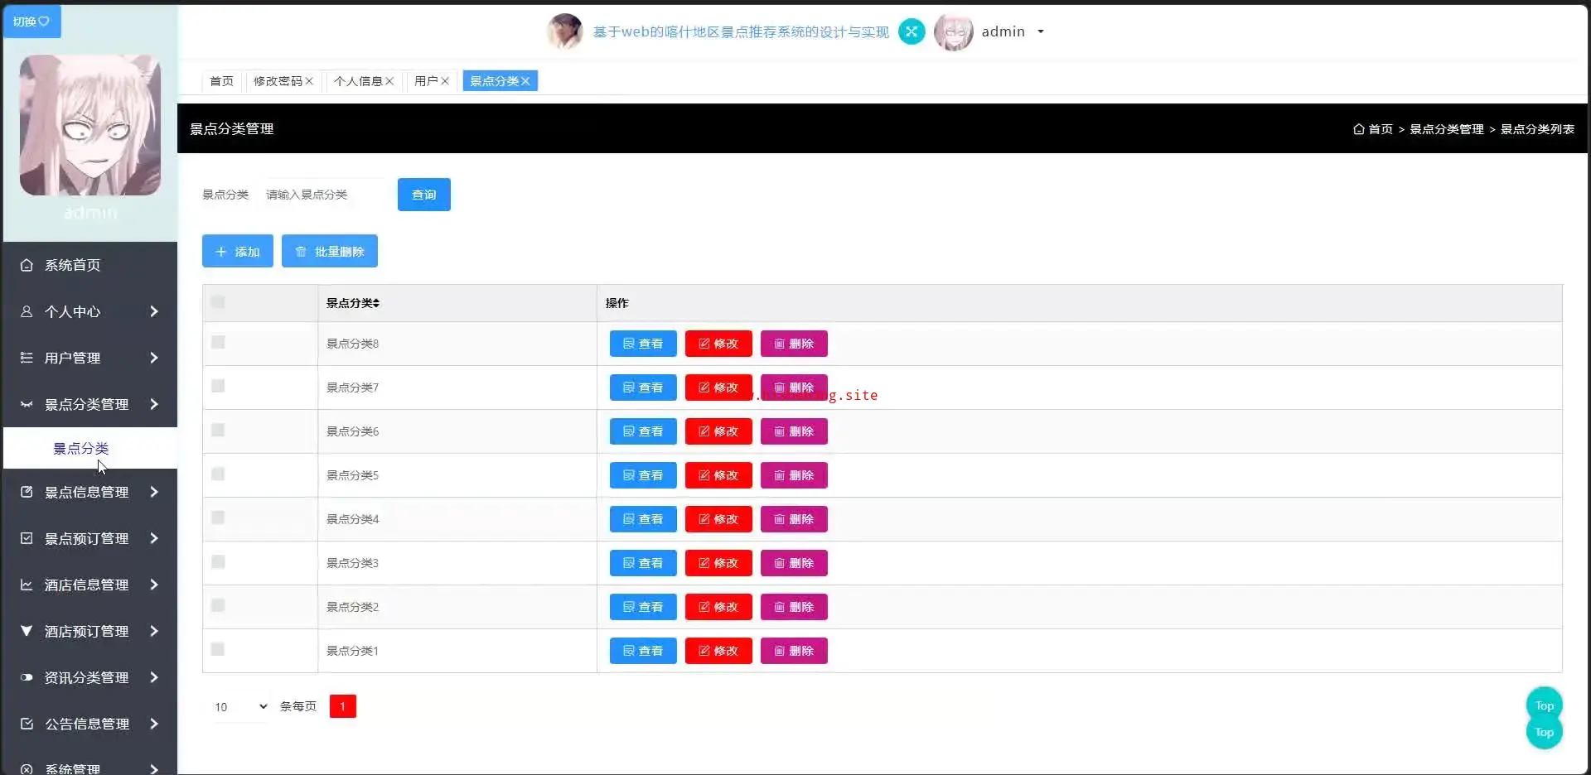Image resolution: width=1591 pixels, height=775 pixels.
Task: Check the box for 景点分类3
Action: click(x=218, y=561)
